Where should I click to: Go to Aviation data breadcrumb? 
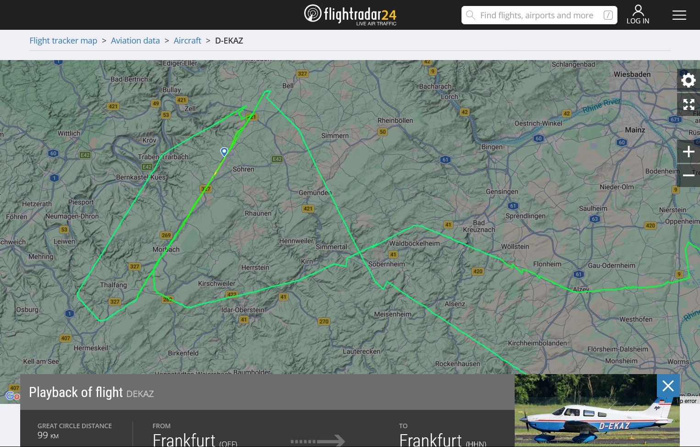[135, 40]
